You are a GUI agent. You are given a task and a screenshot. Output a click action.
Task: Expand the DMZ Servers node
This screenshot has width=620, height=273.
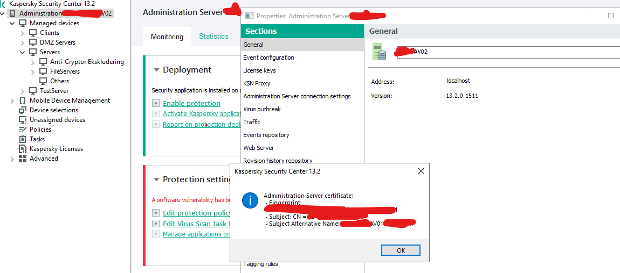[x=23, y=42]
